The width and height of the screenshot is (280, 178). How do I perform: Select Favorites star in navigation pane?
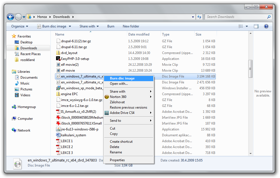(14, 36)
